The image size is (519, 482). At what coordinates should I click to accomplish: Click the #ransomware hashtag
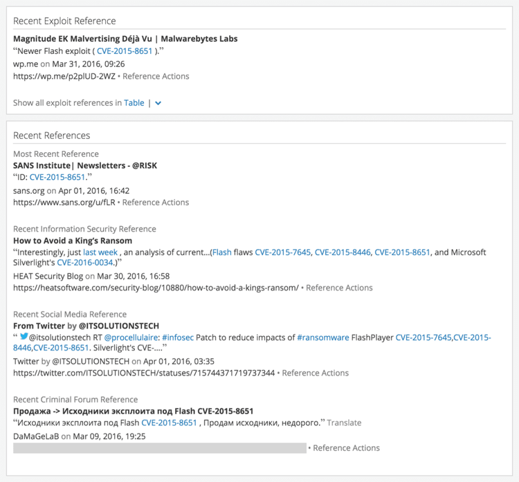323,338
